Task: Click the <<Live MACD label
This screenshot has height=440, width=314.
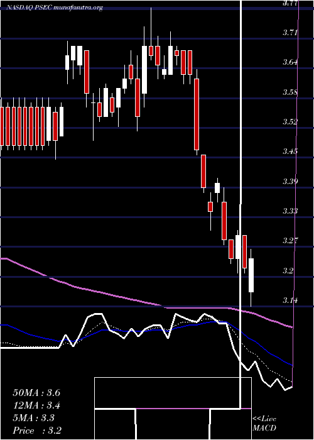Action: point(264,424)
